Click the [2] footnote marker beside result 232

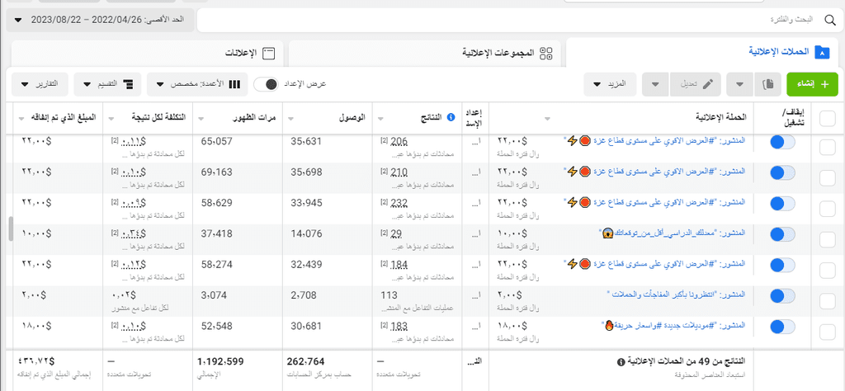[x=385, y=202]
